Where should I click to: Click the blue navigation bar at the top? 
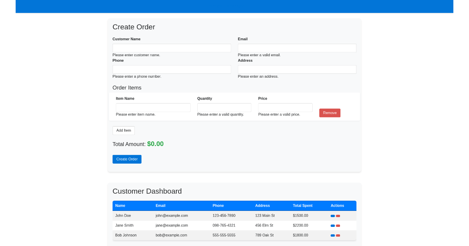[x=234, y=6]
